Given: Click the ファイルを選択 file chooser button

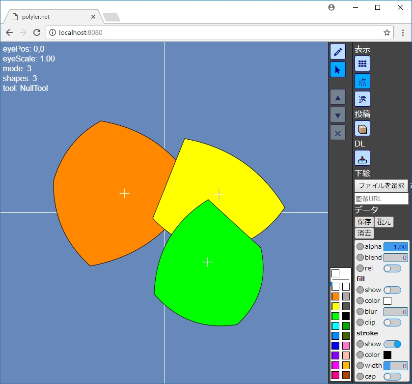Looking at the screenshot, I should click(x=381, y=186).
